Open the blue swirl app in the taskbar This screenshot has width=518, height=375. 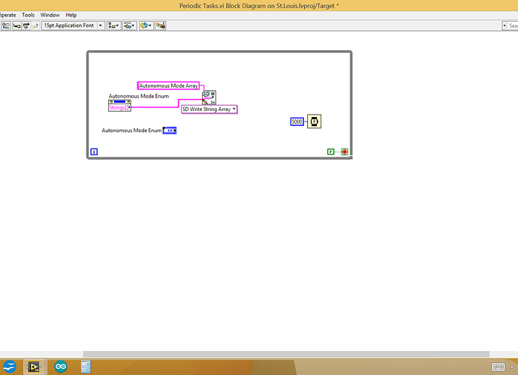(x=10, y=367)
